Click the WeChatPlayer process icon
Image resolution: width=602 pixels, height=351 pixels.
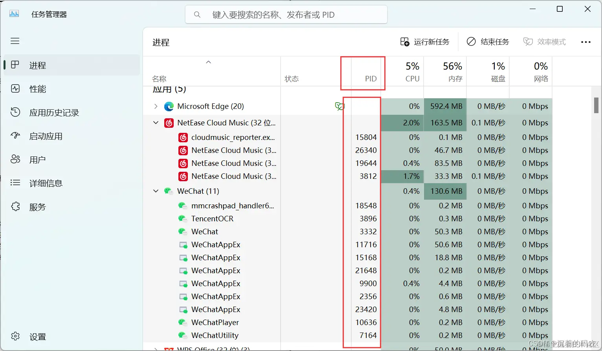pyautogui.click(x=183, y=322)
